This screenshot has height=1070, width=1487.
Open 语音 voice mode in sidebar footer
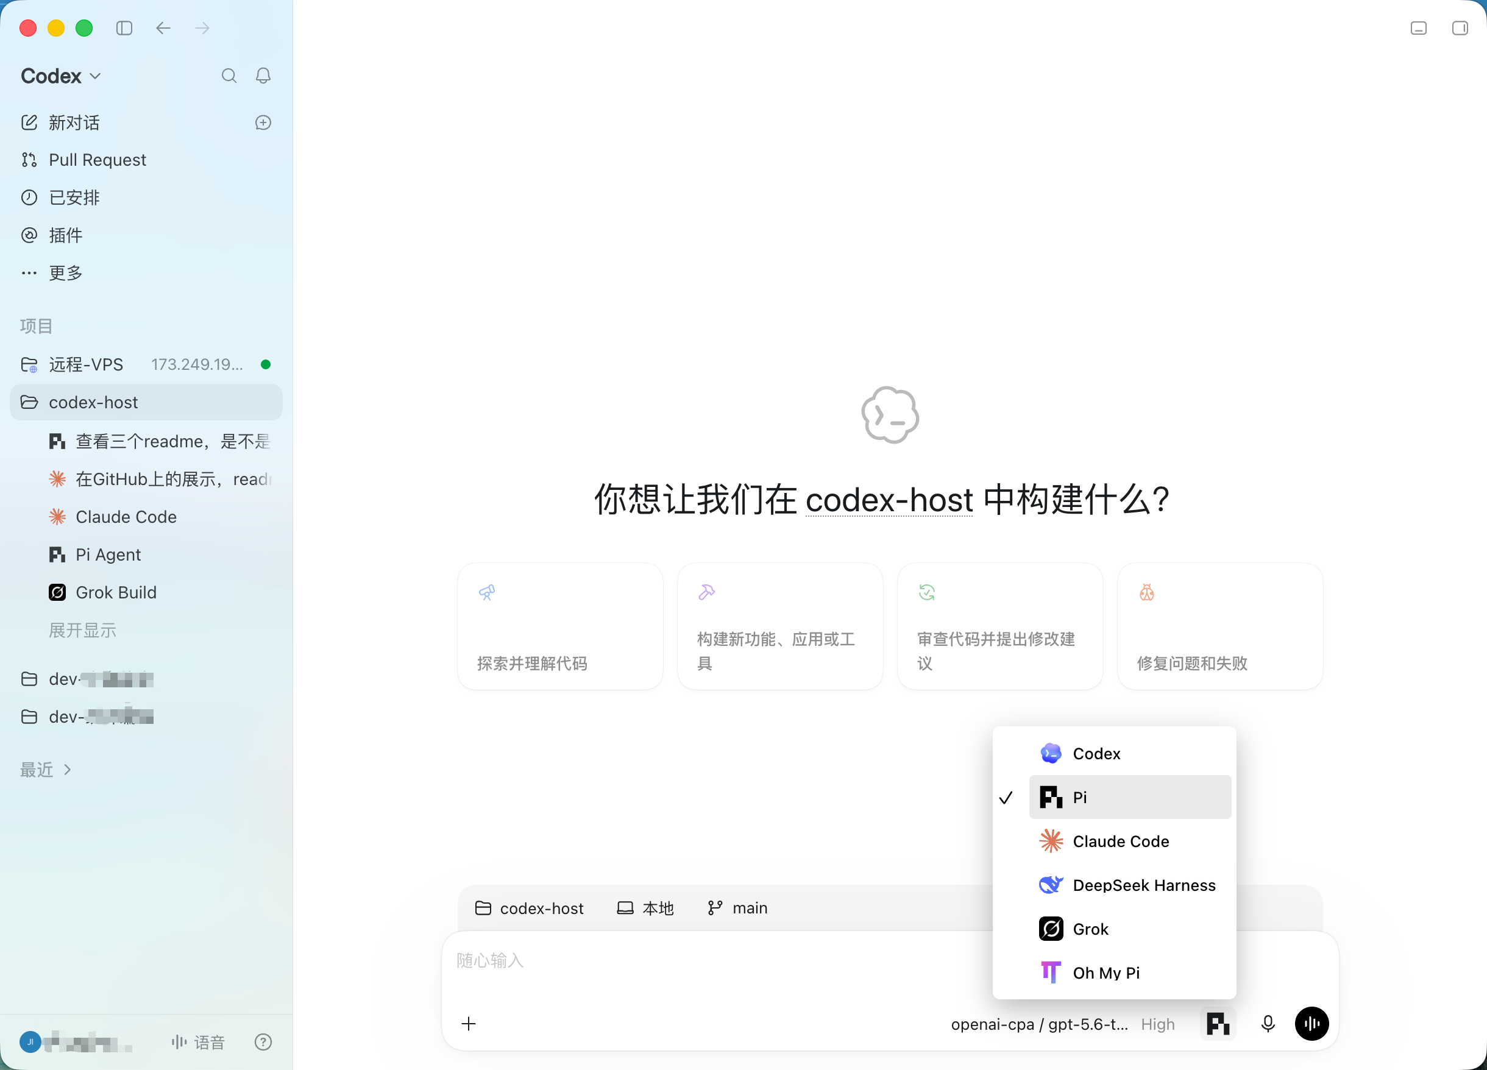(x=198, y=1042)
